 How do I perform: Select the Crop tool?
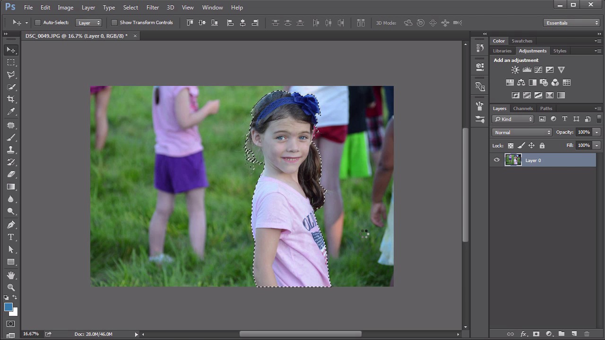[x=11, y=99]
